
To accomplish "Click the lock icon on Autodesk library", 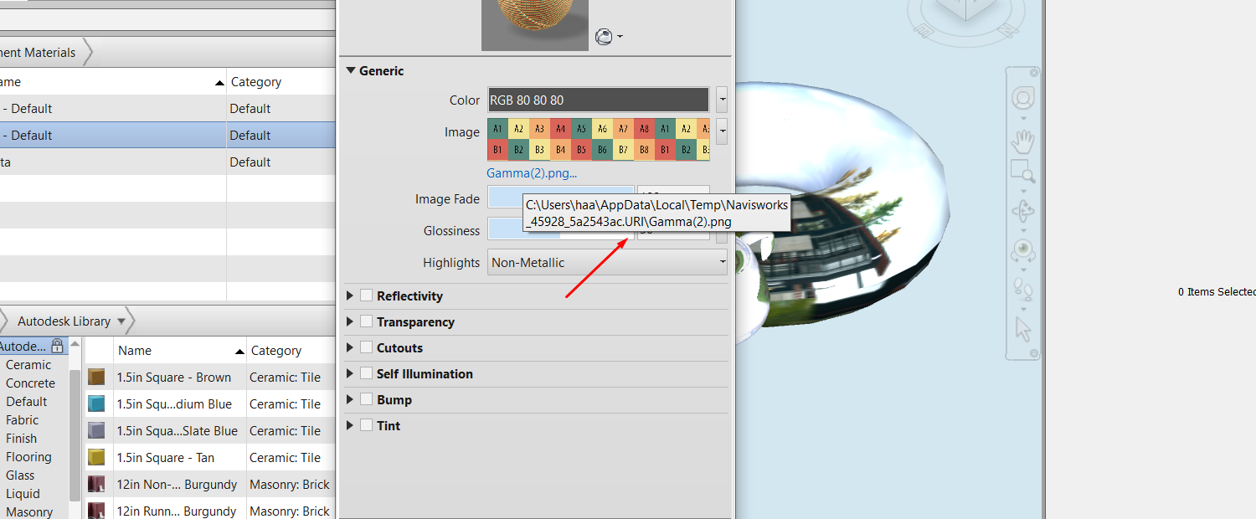I will pos(57,346).
